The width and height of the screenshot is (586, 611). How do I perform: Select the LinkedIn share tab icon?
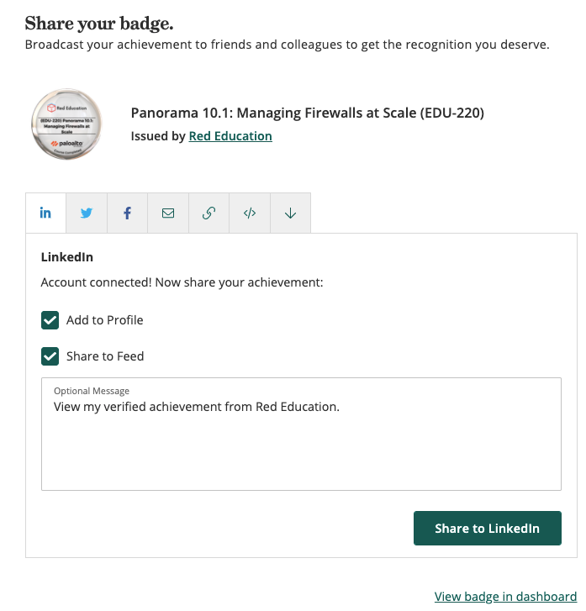pyautogui.click(x=45, y=213)
